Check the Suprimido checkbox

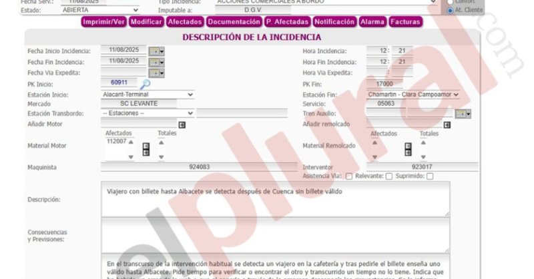pos(430,176)
